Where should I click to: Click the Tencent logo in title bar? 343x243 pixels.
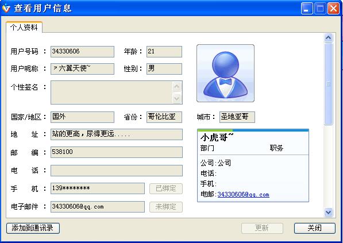(x=6, y=9)
